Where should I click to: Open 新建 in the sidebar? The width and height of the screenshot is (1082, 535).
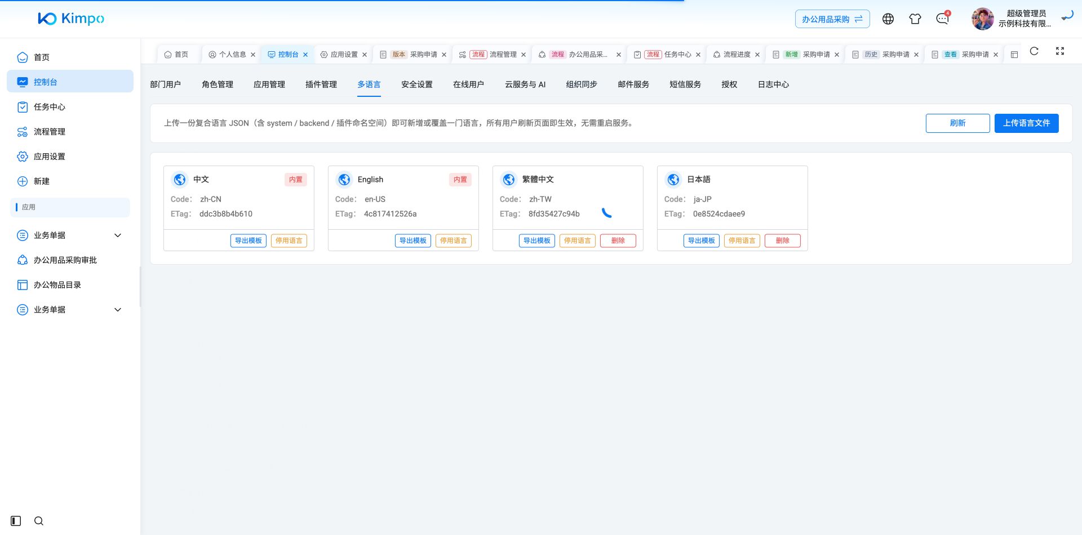pyautogui.click(x=70, y=181)
